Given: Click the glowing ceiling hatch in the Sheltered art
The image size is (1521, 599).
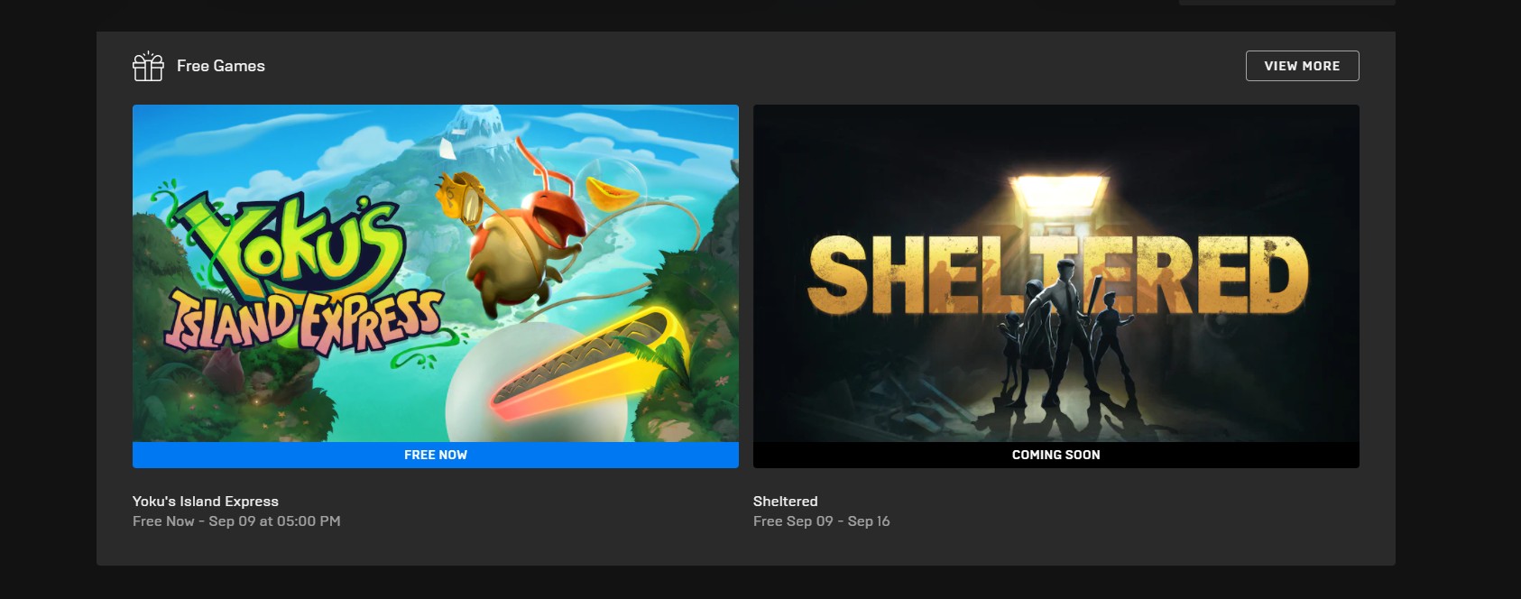Looking at the screenshot, I should pyautogui.click(x=1057, y=193).
